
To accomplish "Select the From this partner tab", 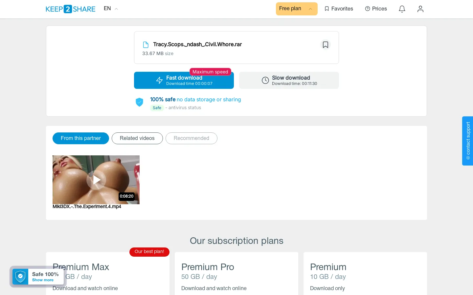I will coord(81,138).
